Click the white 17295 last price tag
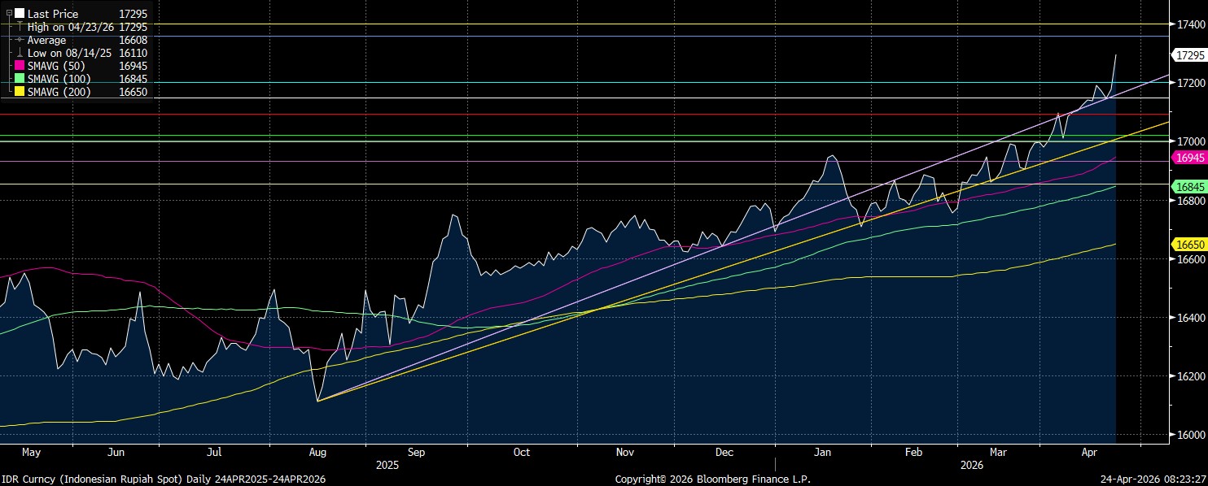Image resolution: width=1208 pixels, height=486 pixels. point(1189,55)
